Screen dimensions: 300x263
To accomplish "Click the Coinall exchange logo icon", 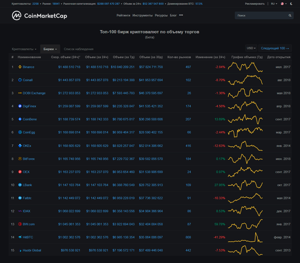I will click(20, 80).
